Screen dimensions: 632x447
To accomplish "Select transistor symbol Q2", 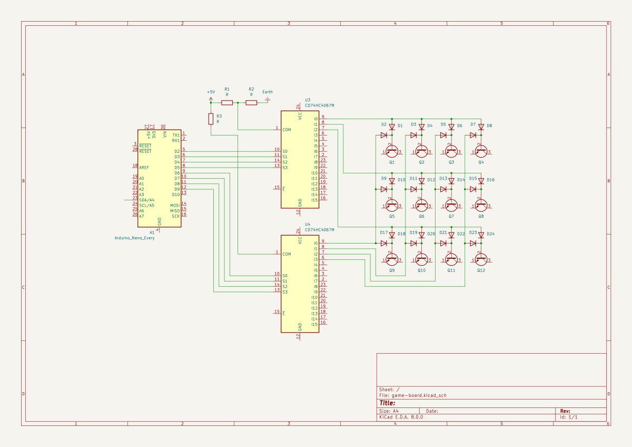I will pos(421,151).
